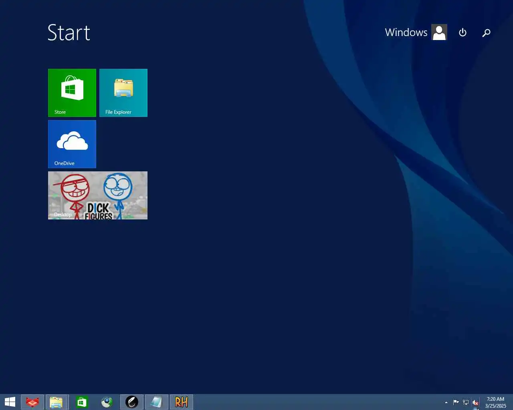The image size is (513, 410).
Task: Open the Desktop tile
Action: (x=98, y=195)
